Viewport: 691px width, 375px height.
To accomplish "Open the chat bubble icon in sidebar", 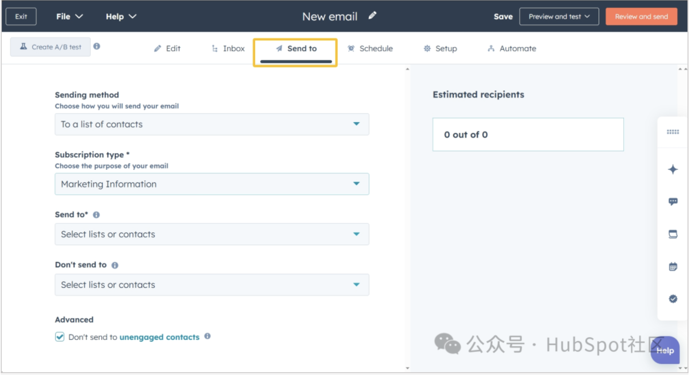I will [x=672, y=202].
